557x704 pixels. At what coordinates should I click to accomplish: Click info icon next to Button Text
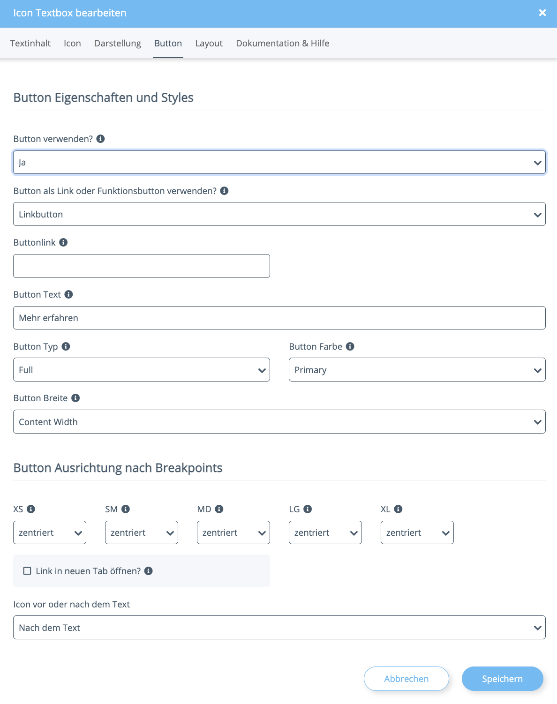pyautogui.click(x=68, y=294)
